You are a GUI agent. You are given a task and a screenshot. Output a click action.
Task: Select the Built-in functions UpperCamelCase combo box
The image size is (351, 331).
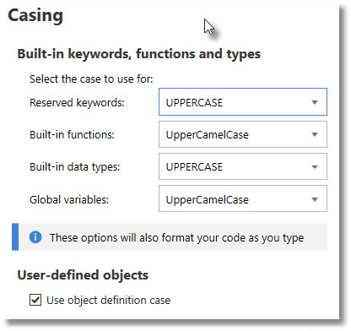pyautogui.click(x=243, y=134)
